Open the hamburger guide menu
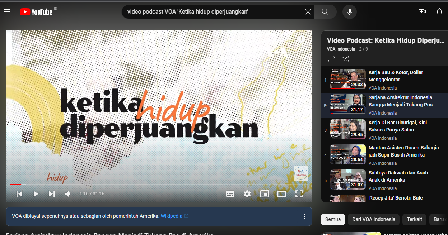The height and width of the screenshot is (235, 448). (7, 12)
